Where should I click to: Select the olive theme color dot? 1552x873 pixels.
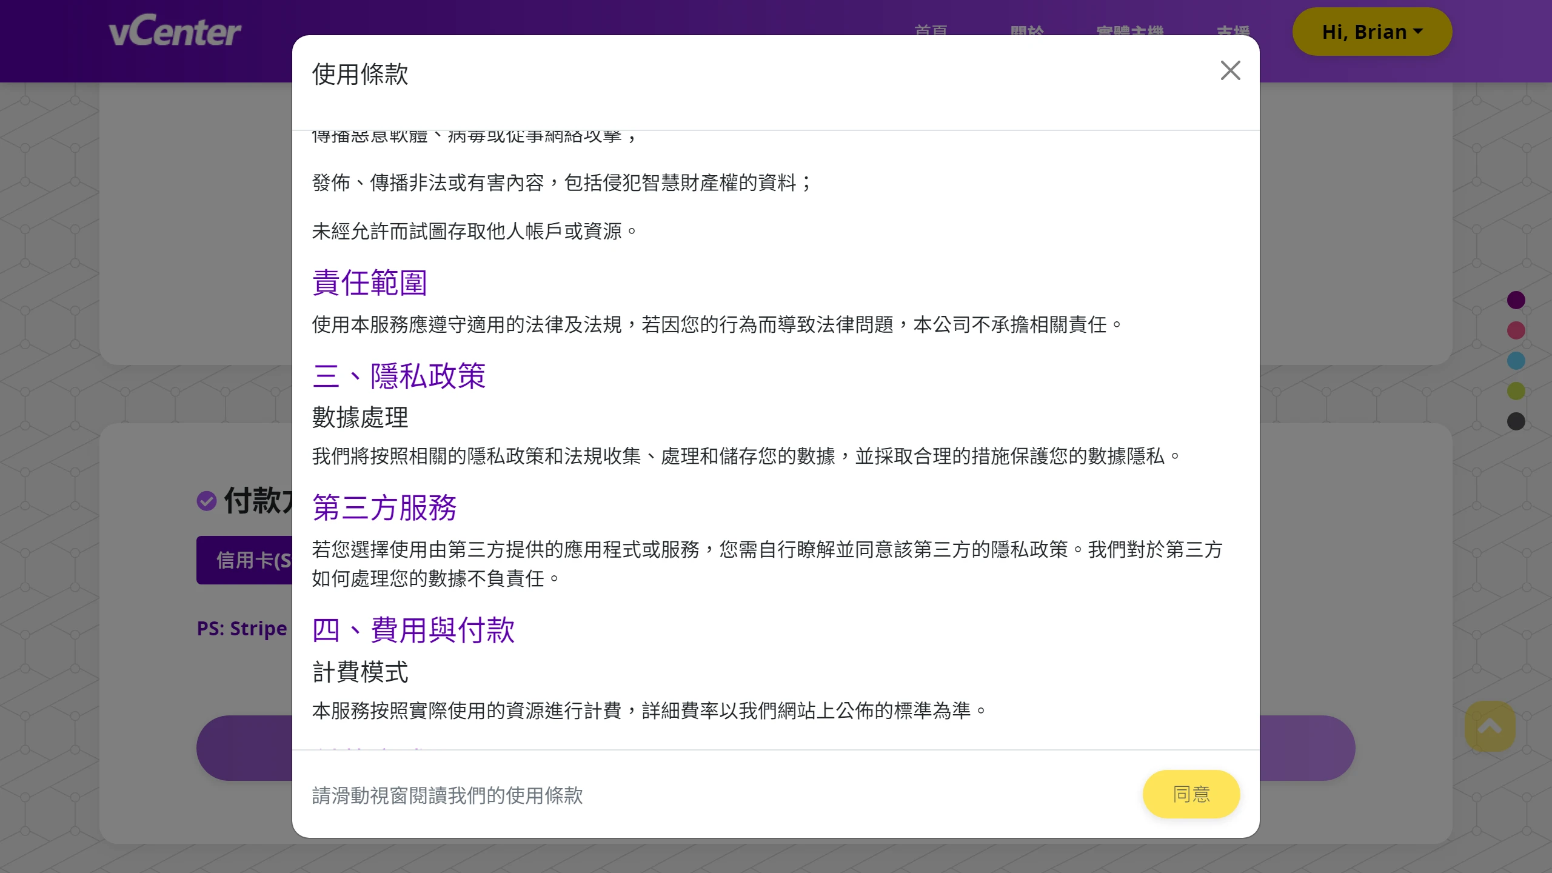coord(1516,390)
